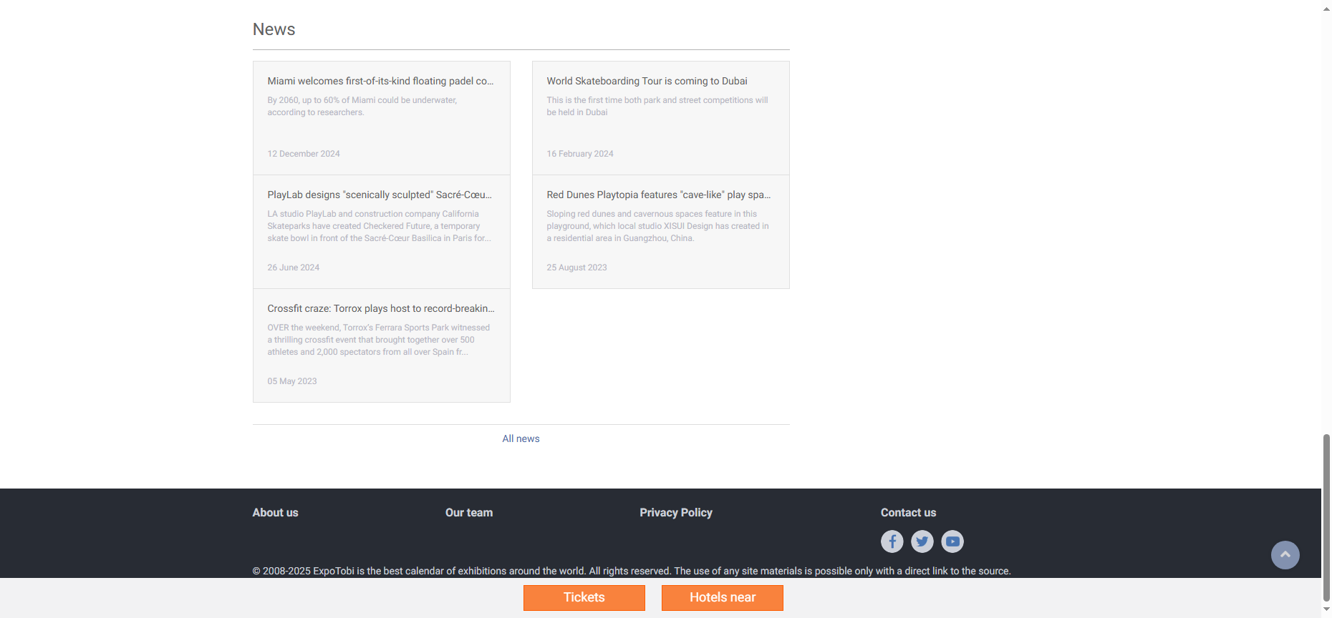Click the scrollbar down arrow
This screenshot has width=1332, height=618.
point(1326,609)
